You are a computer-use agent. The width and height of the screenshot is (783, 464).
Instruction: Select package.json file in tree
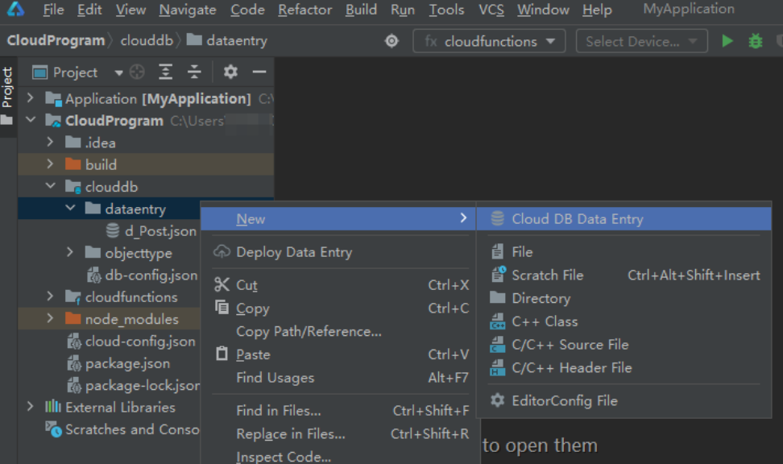[x=119, y=363]
